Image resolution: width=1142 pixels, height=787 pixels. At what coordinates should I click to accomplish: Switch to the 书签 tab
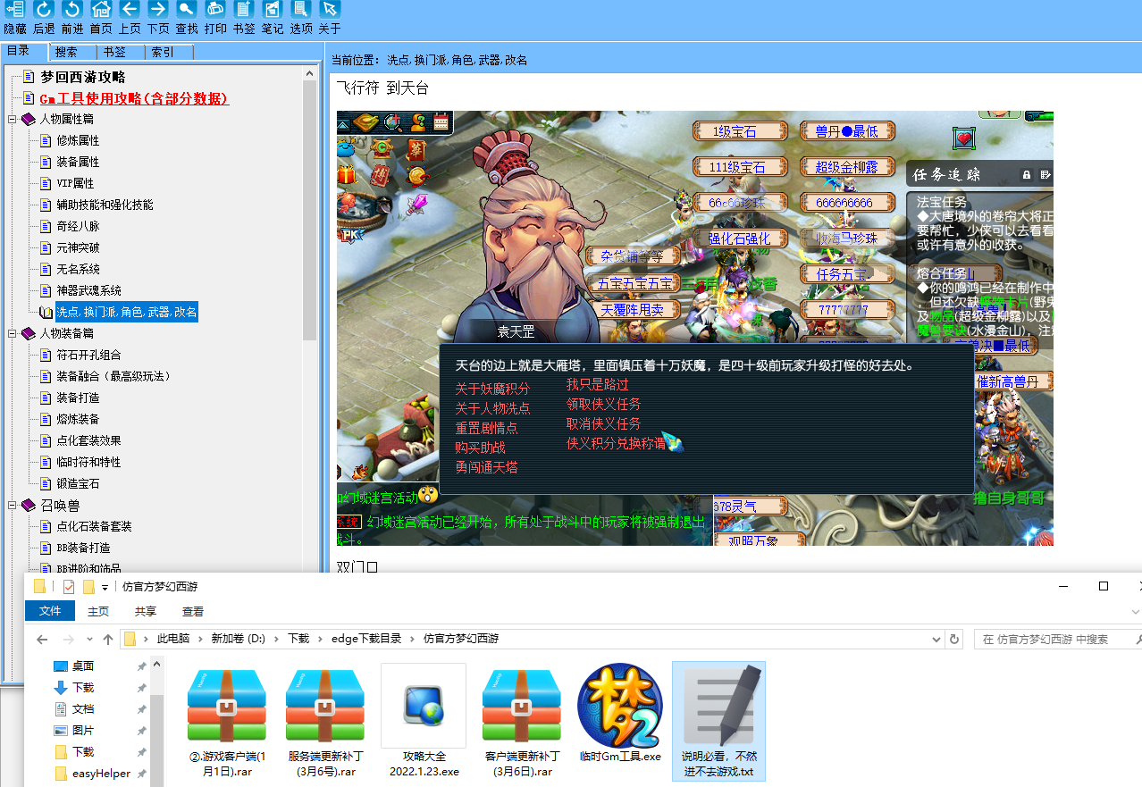point(114,52)
